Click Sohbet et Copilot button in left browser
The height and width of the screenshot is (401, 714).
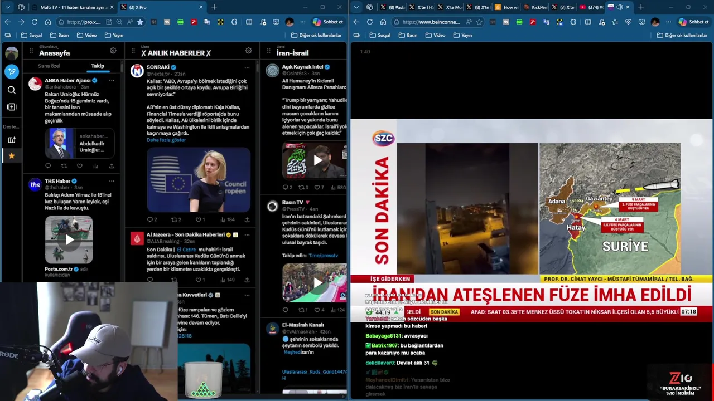coord(328,22)
